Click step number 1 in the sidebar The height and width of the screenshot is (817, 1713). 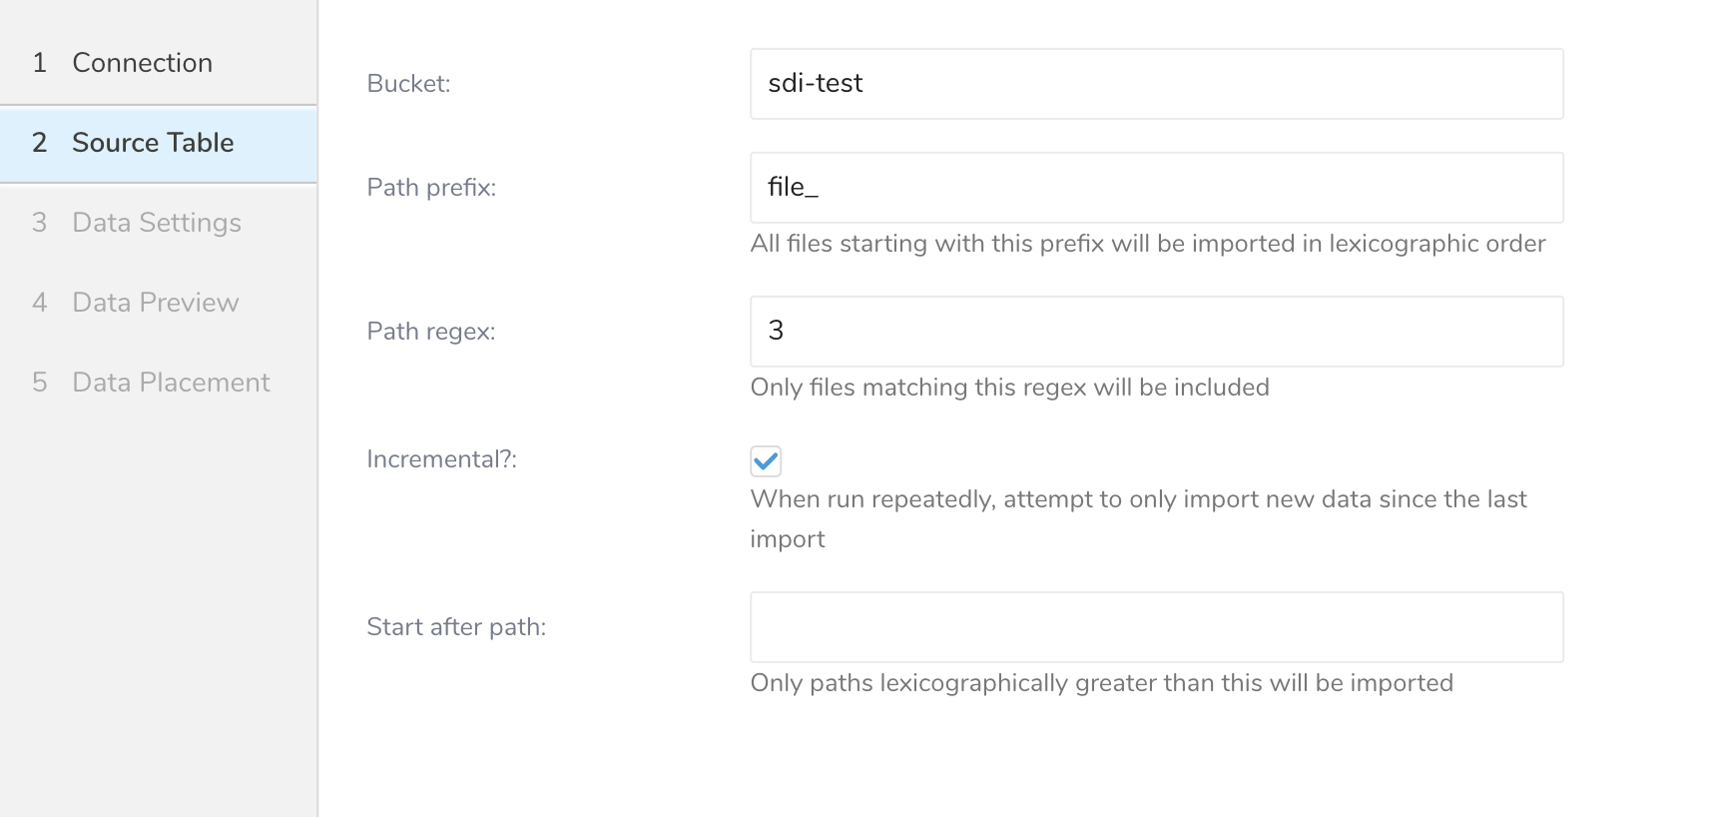(40, 63)
